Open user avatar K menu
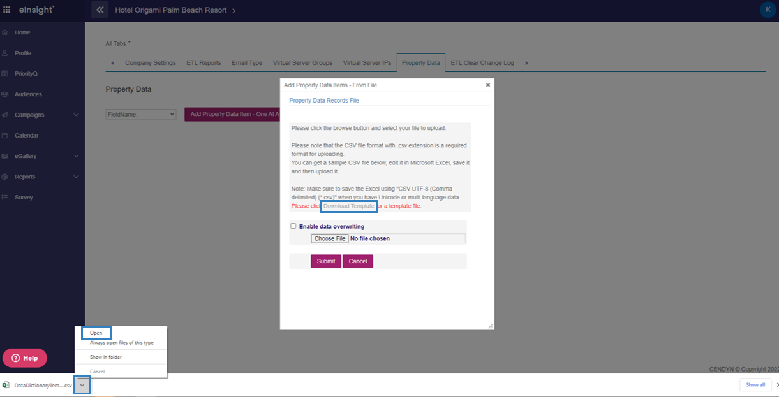The height and width of the screenshot is (397, 779). click(x=768, y=10)
